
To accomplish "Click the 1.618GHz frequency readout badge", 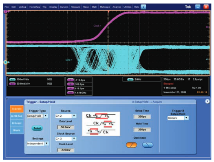I will [70, 93].
